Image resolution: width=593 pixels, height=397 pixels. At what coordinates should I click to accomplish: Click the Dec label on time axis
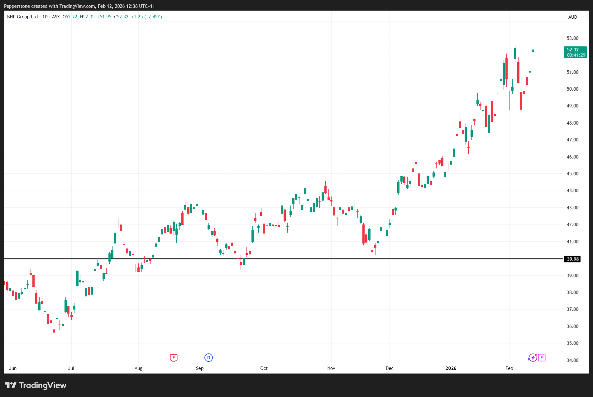pos(389,368)
